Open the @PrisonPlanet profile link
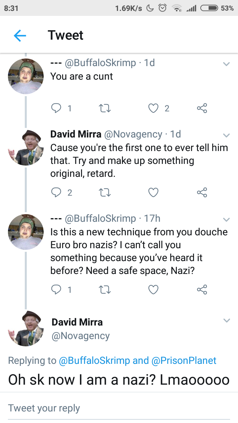Viewport: 238px width, 423px height. (x=184, y=360)
